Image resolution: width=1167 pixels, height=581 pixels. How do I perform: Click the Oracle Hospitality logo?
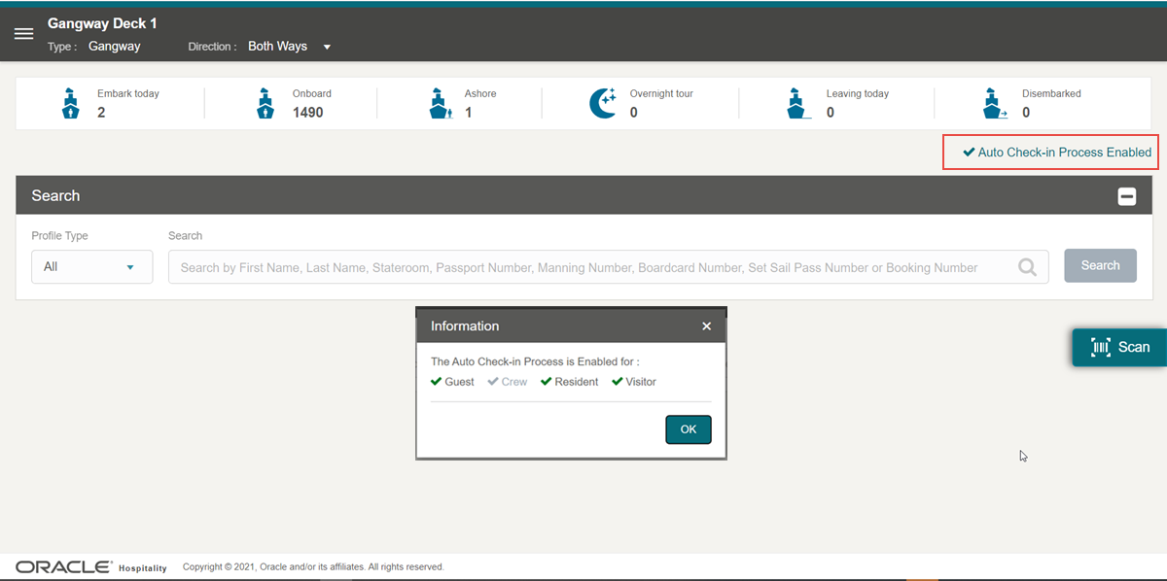pos(91,566)
